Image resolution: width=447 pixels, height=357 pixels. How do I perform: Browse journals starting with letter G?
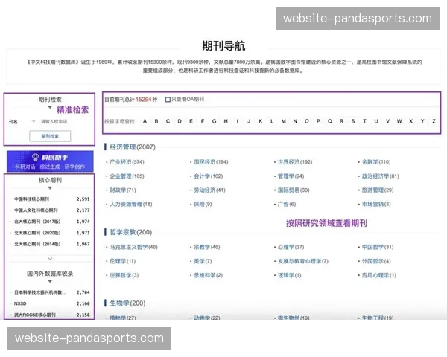(x=214, y=121)
